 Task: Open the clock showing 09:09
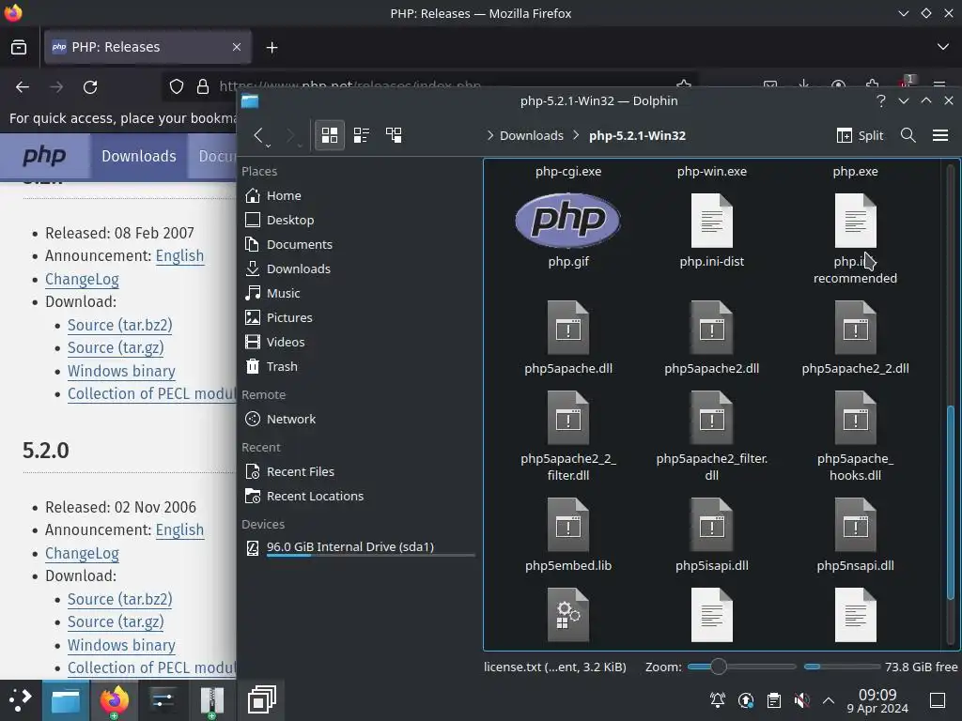(877, 700)
